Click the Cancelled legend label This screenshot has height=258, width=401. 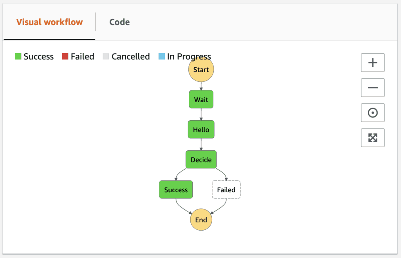point(130,56)
